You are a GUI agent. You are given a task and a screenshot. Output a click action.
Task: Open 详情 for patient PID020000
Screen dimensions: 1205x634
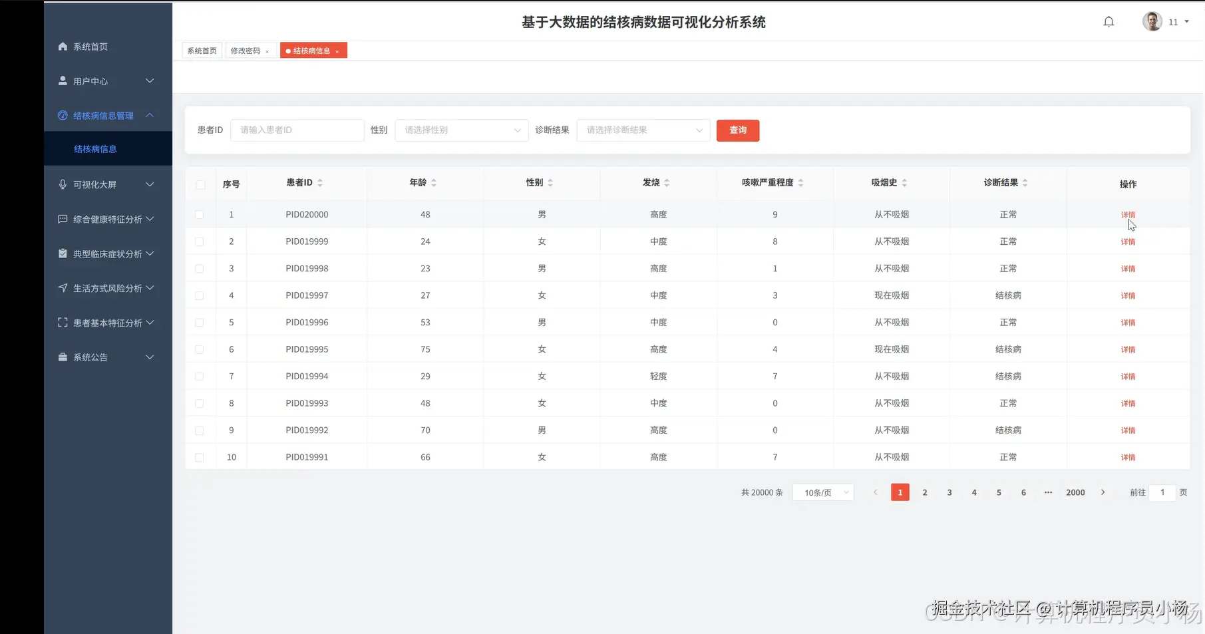(x=1128, y=215)
